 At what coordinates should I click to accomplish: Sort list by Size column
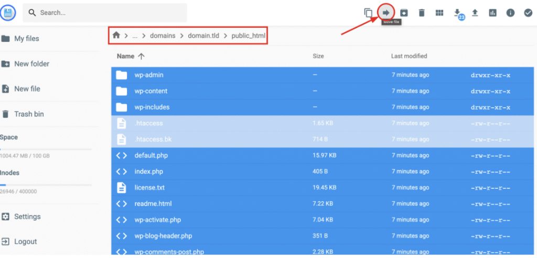click(x=318, y=56)
